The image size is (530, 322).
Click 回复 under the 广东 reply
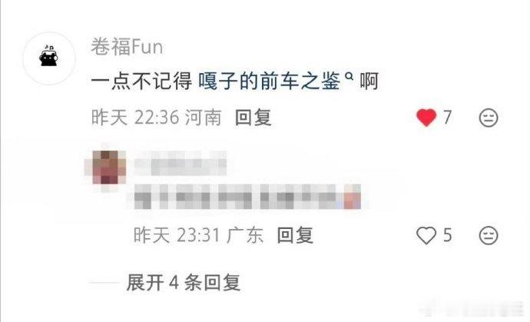tap(295, 235)
